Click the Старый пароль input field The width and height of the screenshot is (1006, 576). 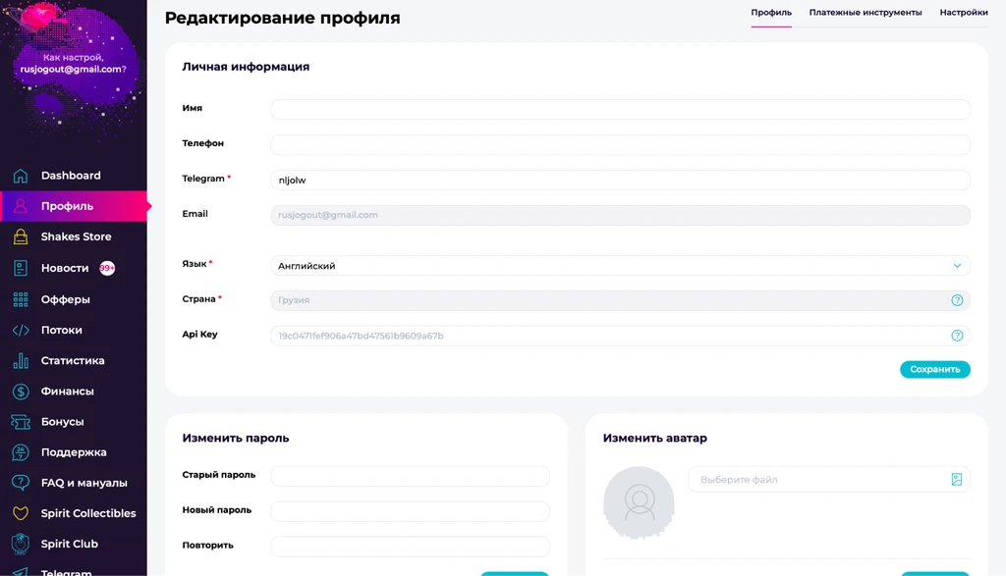pos(410,475)
